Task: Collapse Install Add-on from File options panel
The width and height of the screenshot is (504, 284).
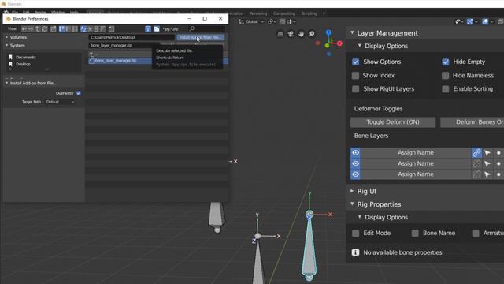Action: (7, 83)
